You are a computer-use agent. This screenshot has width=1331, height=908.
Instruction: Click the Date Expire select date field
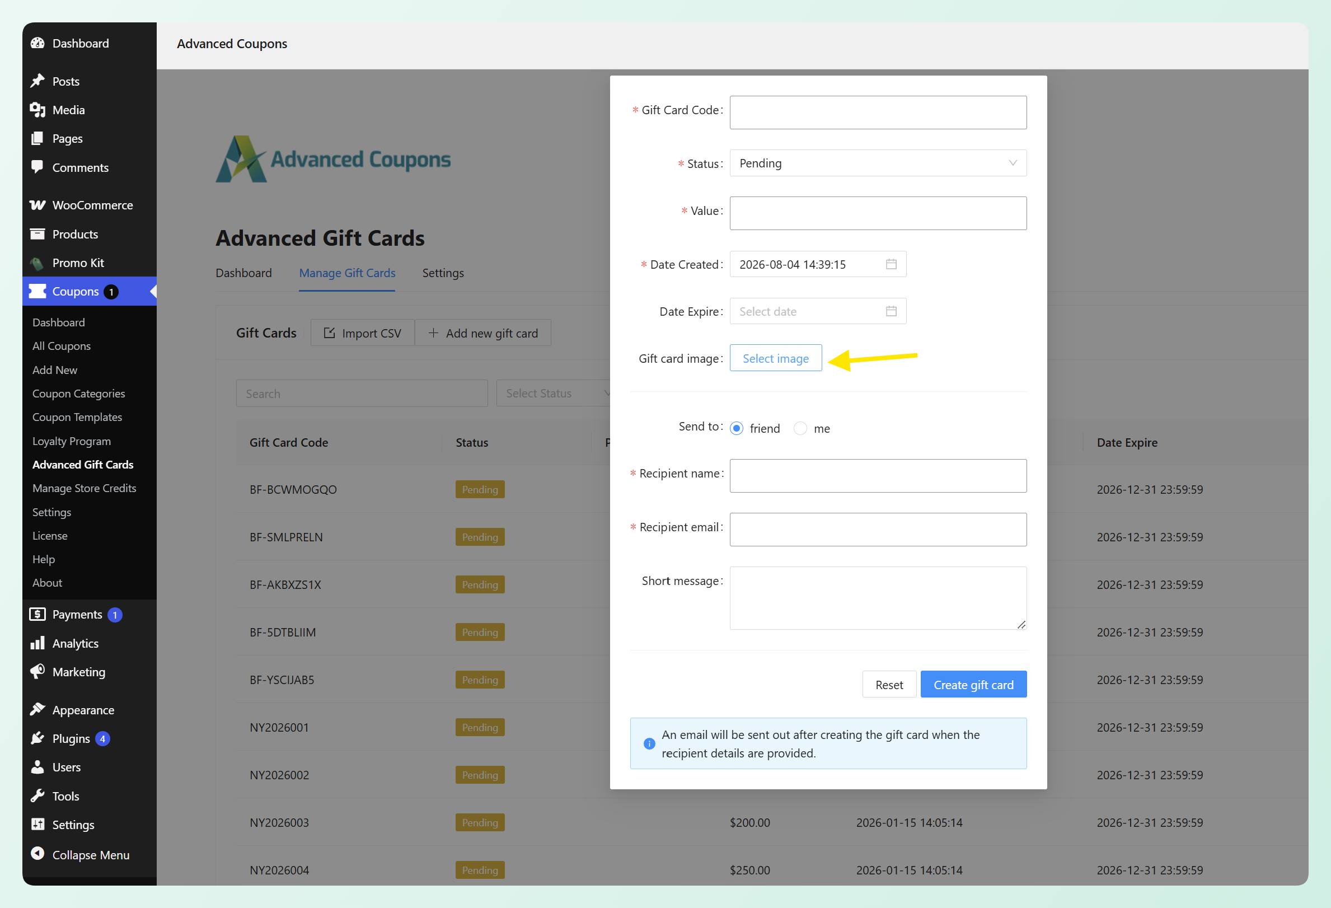[x=817, y=311]
